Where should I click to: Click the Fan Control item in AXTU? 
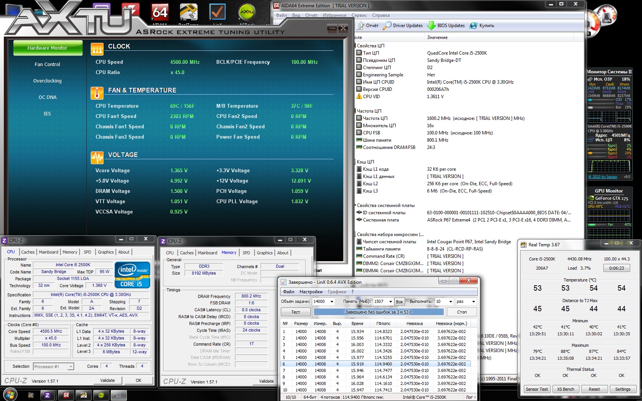(47, 65)
